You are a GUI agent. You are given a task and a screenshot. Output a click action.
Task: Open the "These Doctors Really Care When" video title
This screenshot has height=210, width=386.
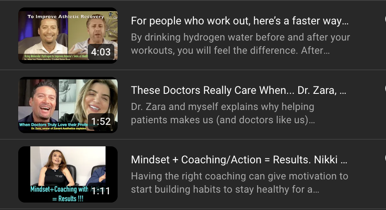238,91
